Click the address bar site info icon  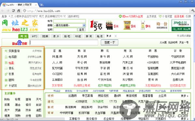[24, 11]
